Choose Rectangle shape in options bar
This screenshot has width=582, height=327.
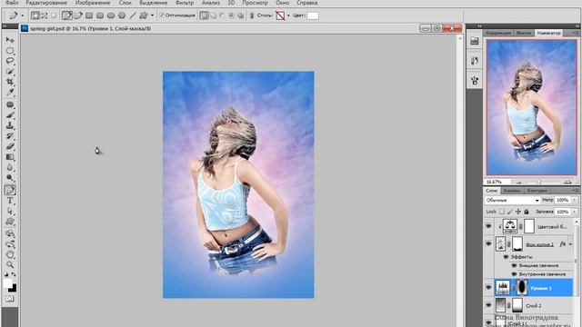point(89,15)
